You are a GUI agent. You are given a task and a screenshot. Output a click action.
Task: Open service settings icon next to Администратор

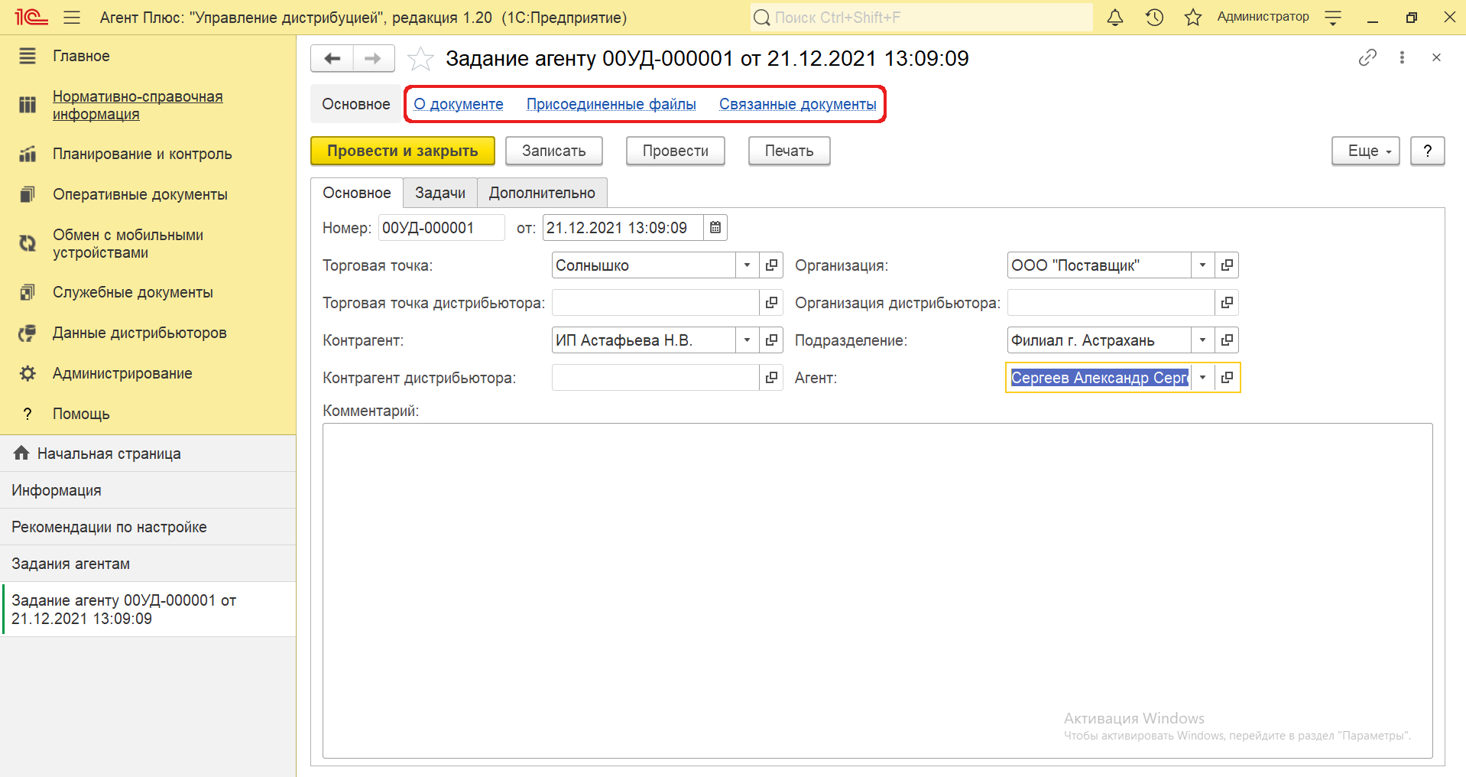click(1333, 18)
